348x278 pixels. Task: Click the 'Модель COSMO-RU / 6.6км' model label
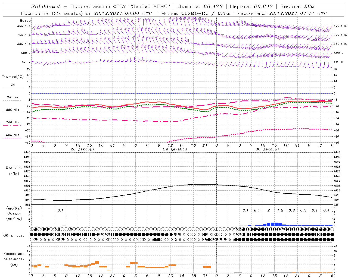(x=196, y=13)
